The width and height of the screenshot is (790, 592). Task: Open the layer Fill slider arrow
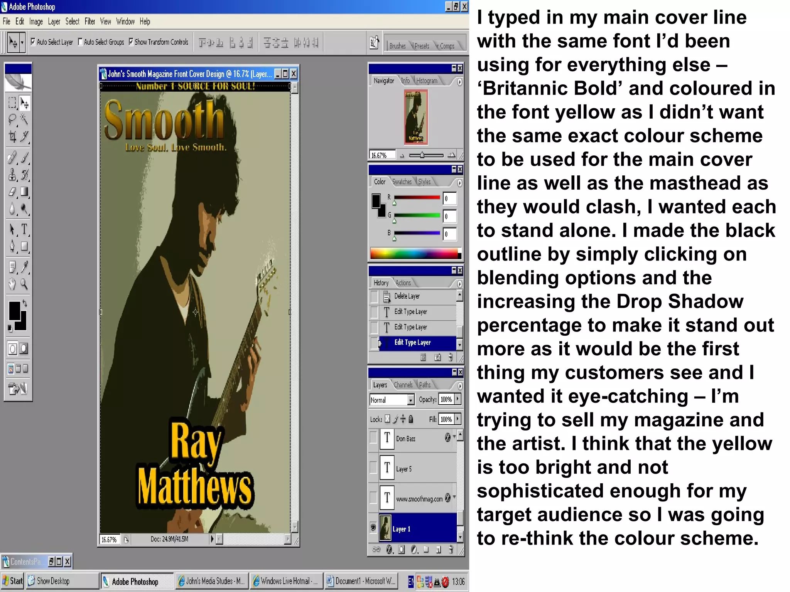458,419
